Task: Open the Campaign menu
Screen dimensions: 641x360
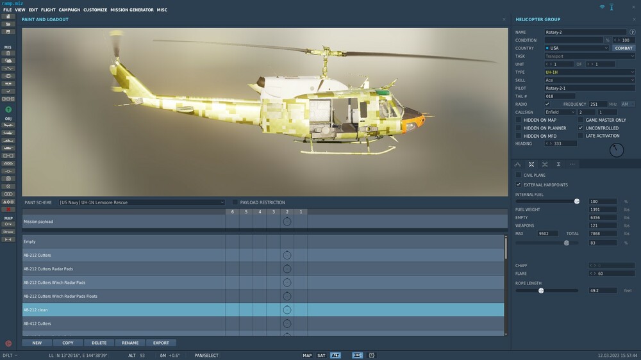Action: click(x=69, y=10)
